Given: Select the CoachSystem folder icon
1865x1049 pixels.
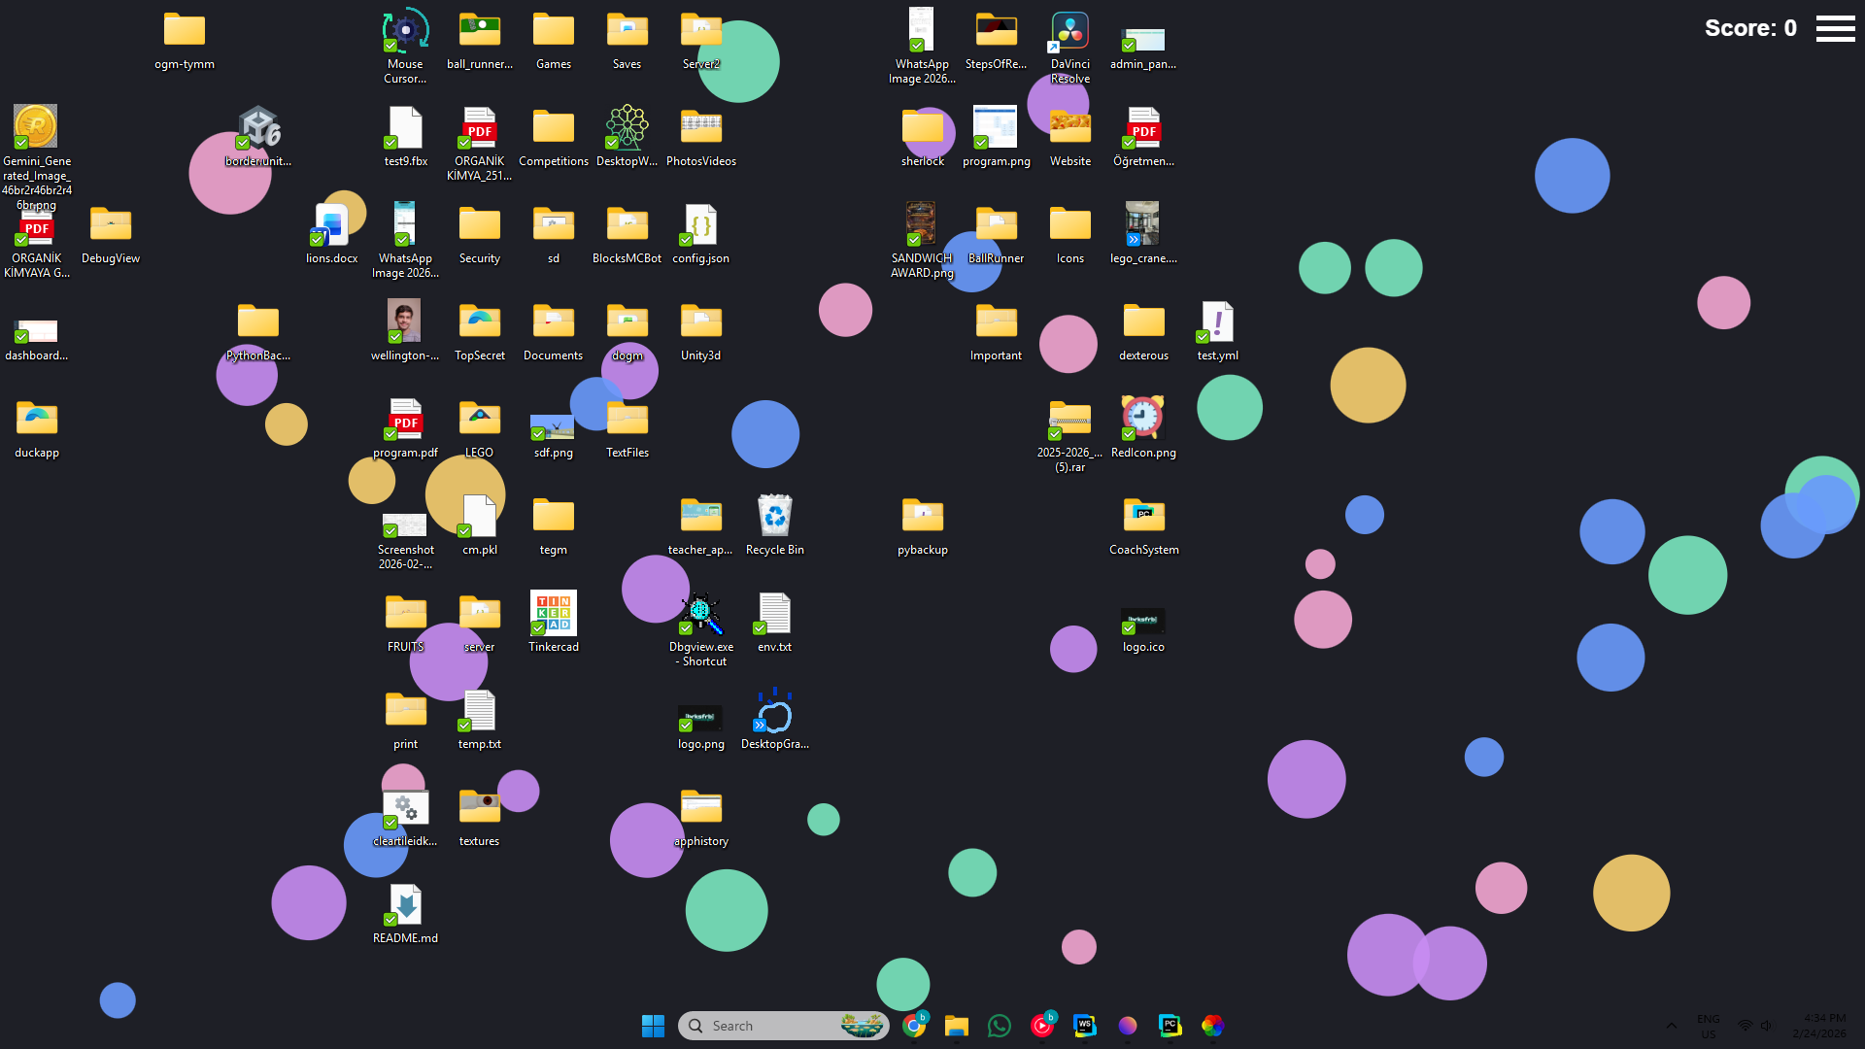Looking at the screenshot, I should [x=1143, y=515].
